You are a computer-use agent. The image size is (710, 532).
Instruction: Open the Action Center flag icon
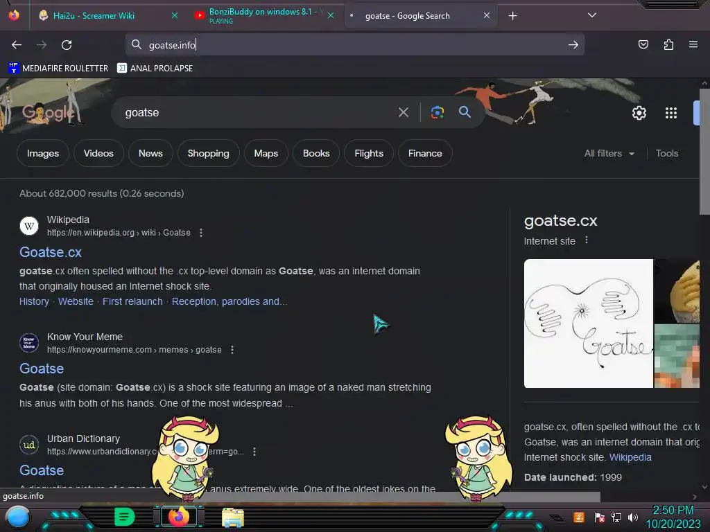click(x=600, y=517)
